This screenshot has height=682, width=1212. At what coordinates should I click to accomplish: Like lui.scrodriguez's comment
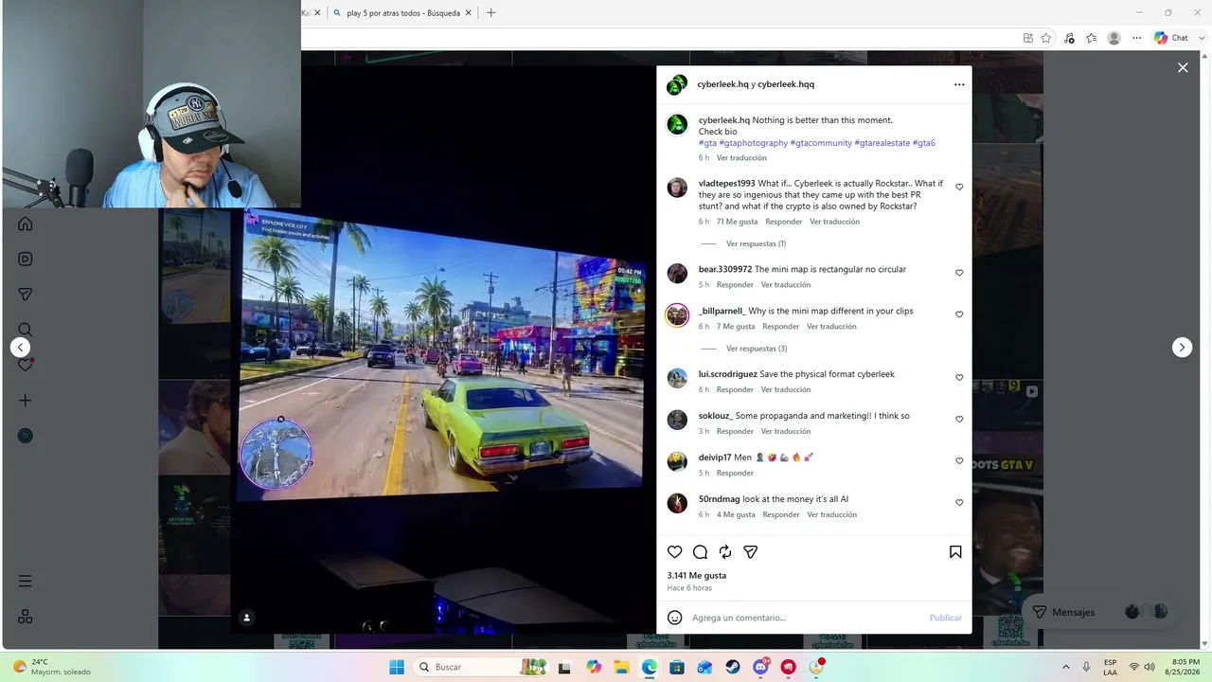959,378
